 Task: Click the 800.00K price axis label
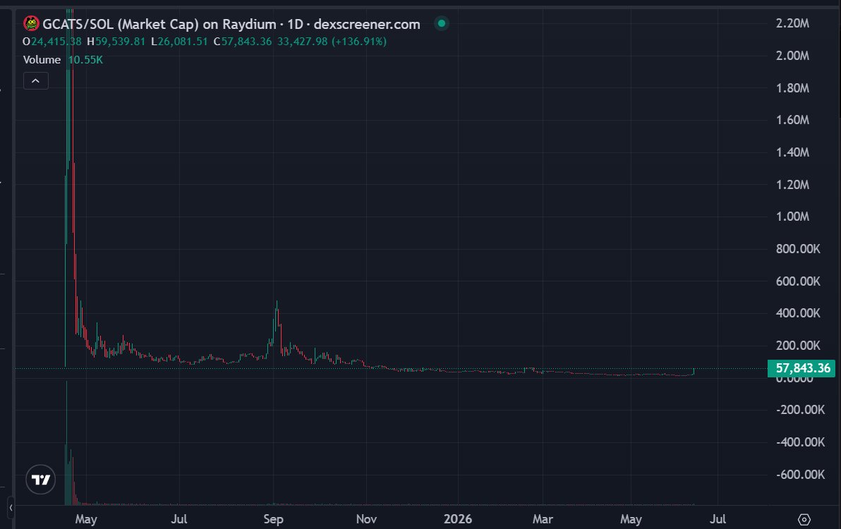[797, 249]
